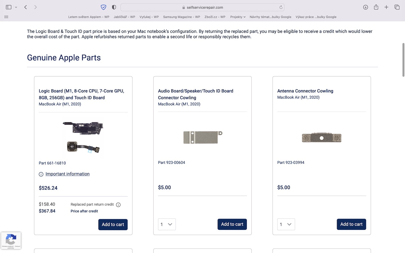Click the half-shaded shield privacy report icon
The width and height of the screenshot is (405, 253).
click(x=114, y=7)
